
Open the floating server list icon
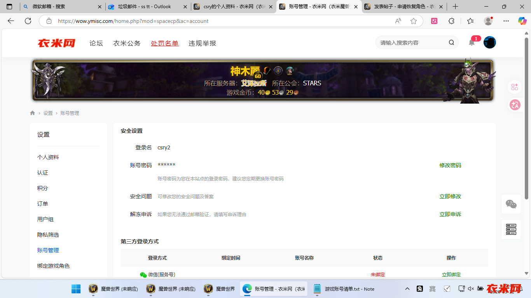click(511, 229)
